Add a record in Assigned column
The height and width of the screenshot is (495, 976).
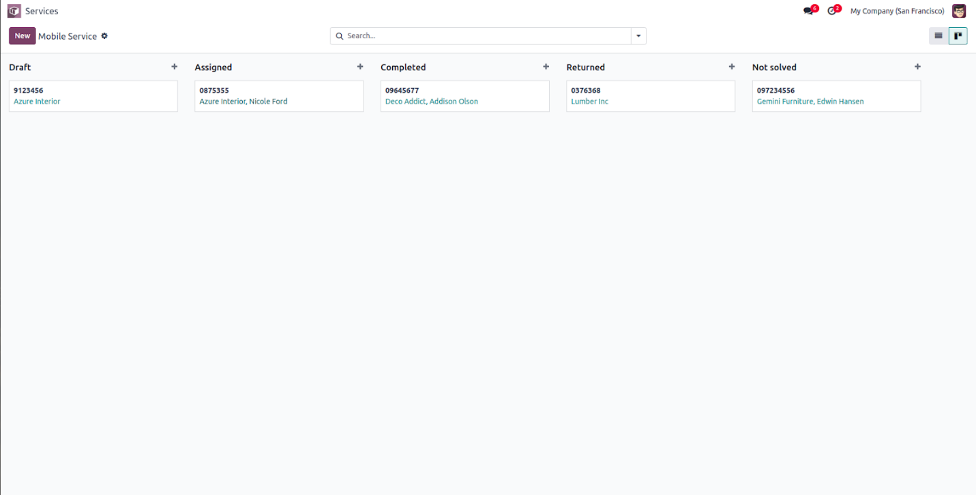tap(360, 67)
